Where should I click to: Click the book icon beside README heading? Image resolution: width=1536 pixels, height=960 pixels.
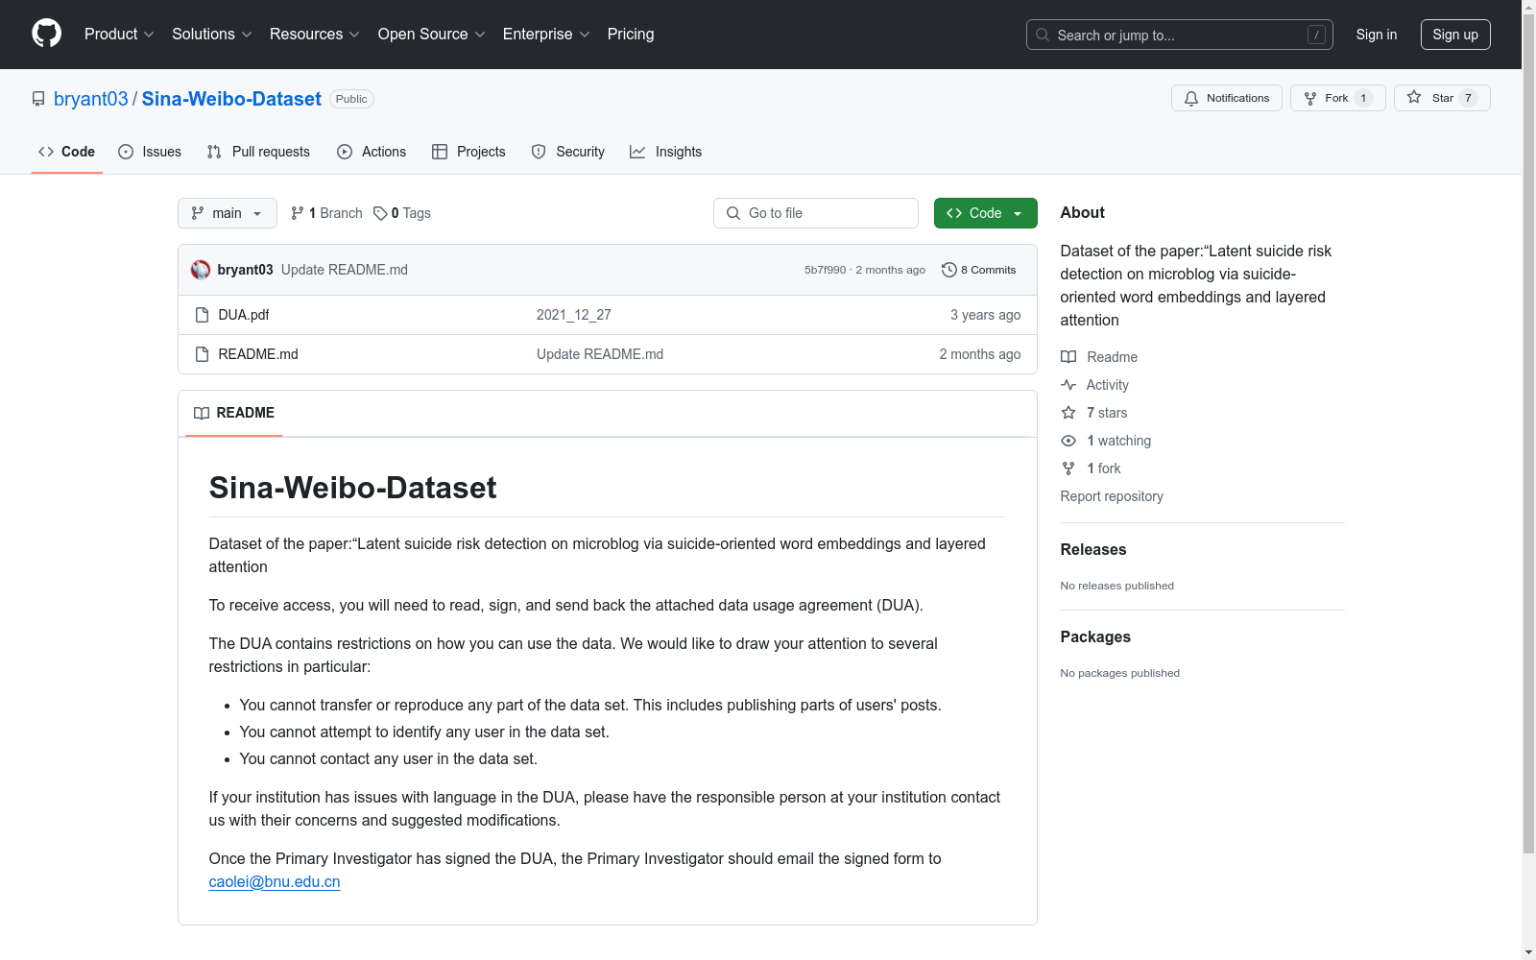[202, 413]
